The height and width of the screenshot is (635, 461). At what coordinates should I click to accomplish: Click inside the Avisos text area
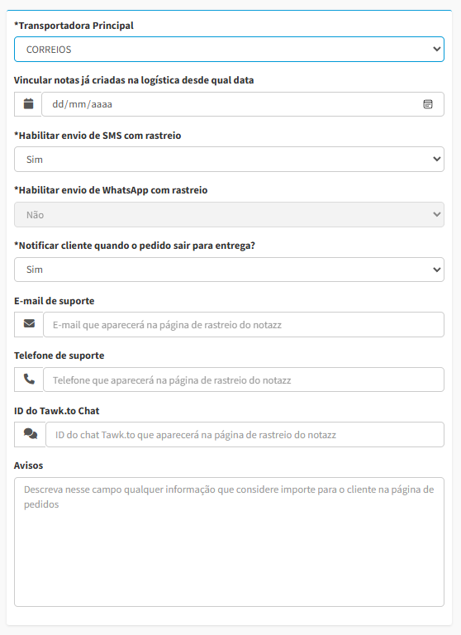(229, 542)
